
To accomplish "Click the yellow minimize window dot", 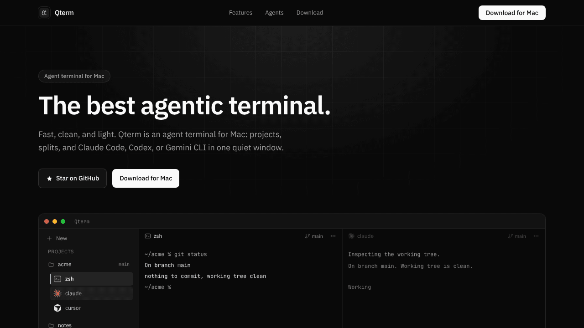I will point(55,221).
